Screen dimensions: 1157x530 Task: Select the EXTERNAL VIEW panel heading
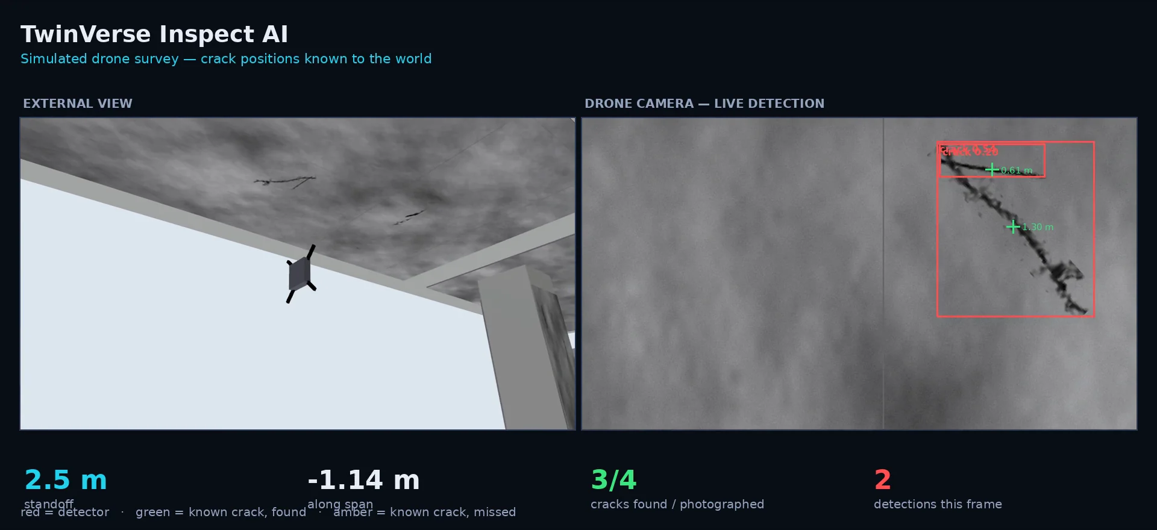(78, 104)
